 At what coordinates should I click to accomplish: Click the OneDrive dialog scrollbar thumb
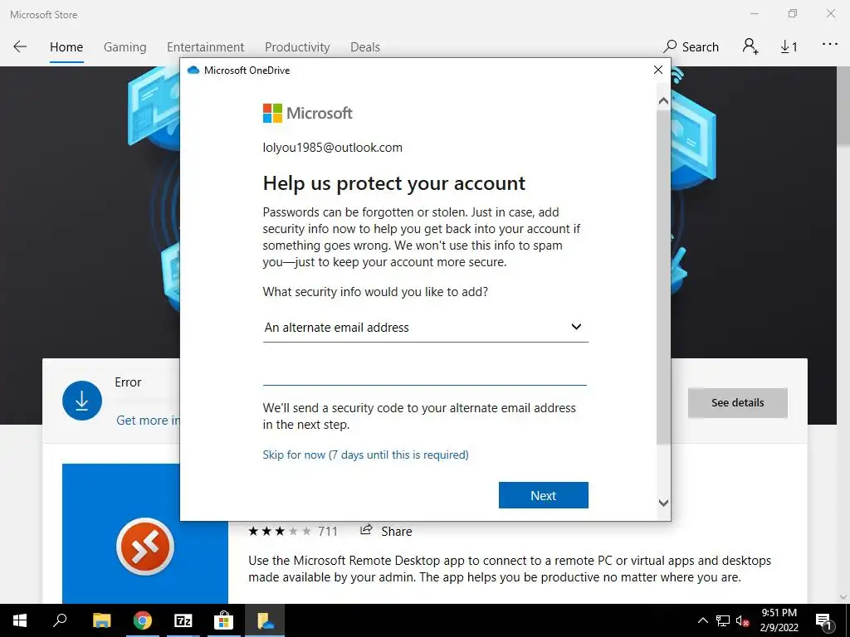[663, 277]
